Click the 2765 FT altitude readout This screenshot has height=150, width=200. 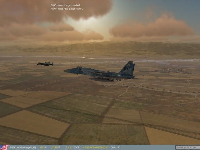(56, 147)
